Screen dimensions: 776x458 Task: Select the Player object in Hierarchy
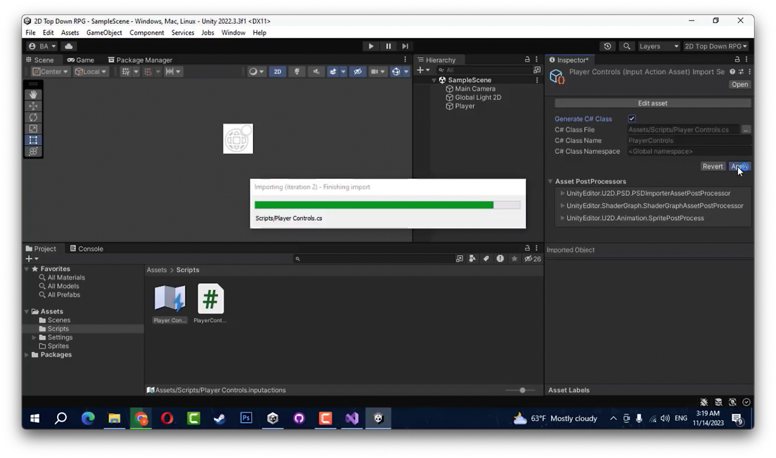pos(465,106)
